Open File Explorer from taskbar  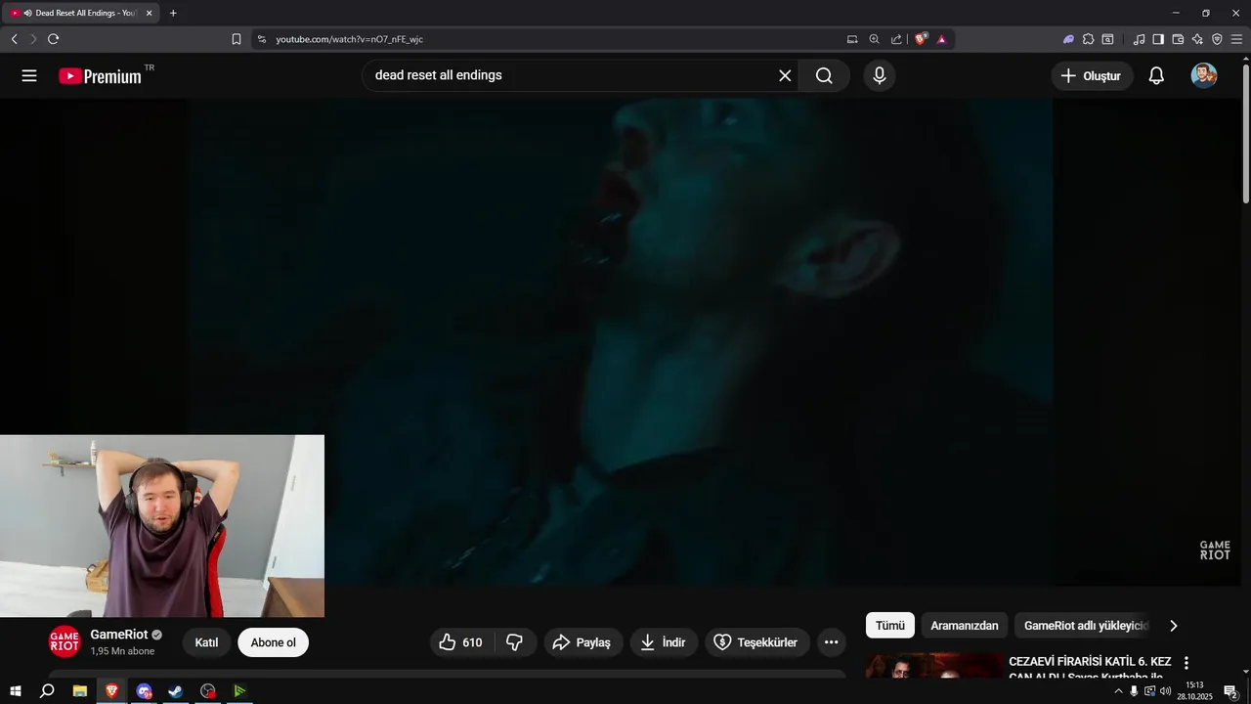(x=80, y=691)
